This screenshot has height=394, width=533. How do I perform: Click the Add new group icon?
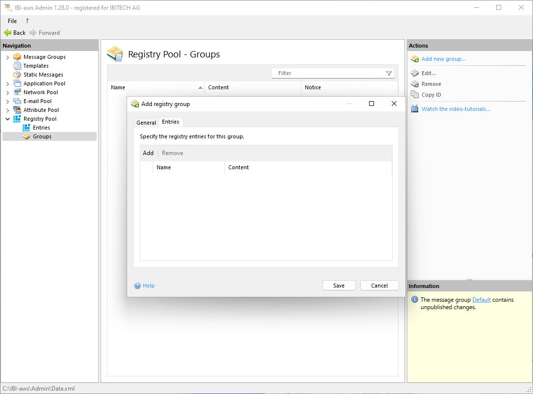click(415, 59)
